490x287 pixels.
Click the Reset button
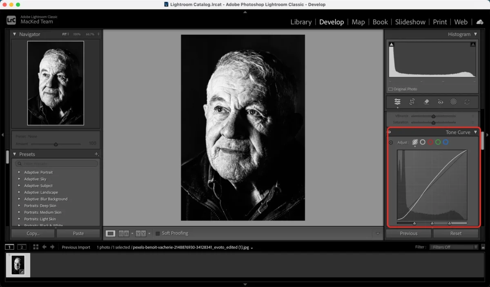point(456,233)
